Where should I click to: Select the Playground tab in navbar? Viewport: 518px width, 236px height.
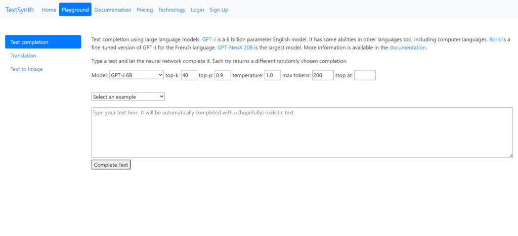pyautogui.click(x=75, y=10)
